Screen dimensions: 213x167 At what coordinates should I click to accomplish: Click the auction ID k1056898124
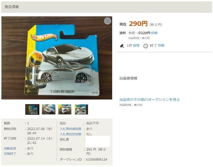click(97, 160)
